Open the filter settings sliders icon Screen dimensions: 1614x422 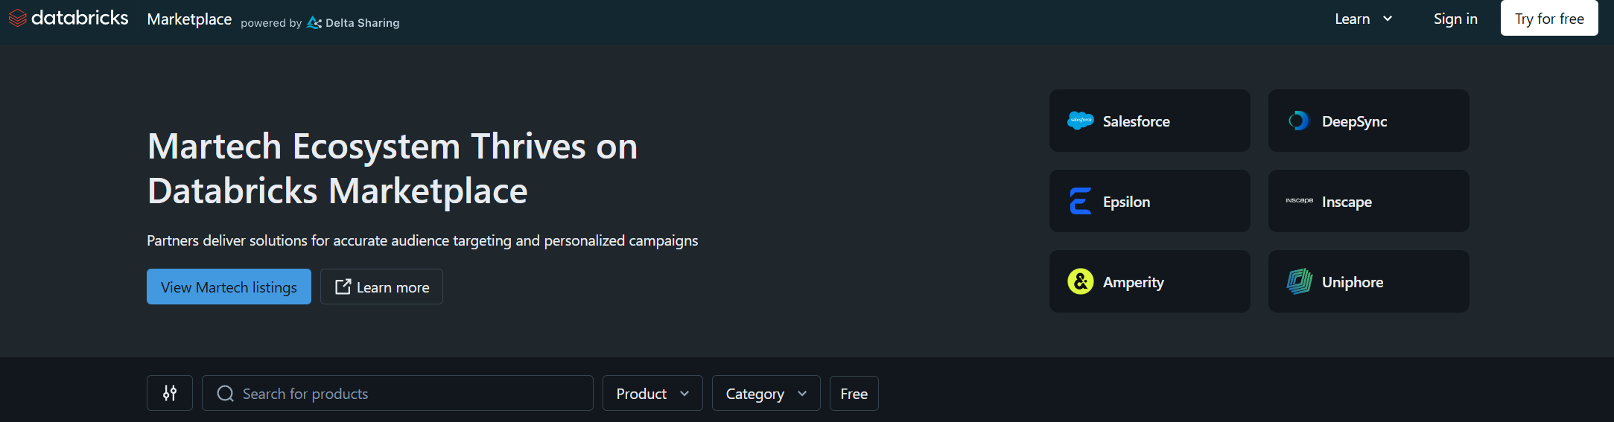click(170, 393)
